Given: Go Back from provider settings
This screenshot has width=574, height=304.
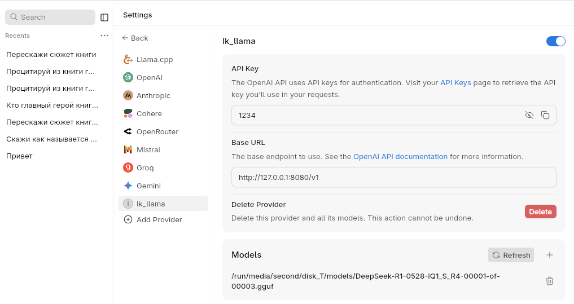Looking at the screenshot, I should click(x=135, y=38).
